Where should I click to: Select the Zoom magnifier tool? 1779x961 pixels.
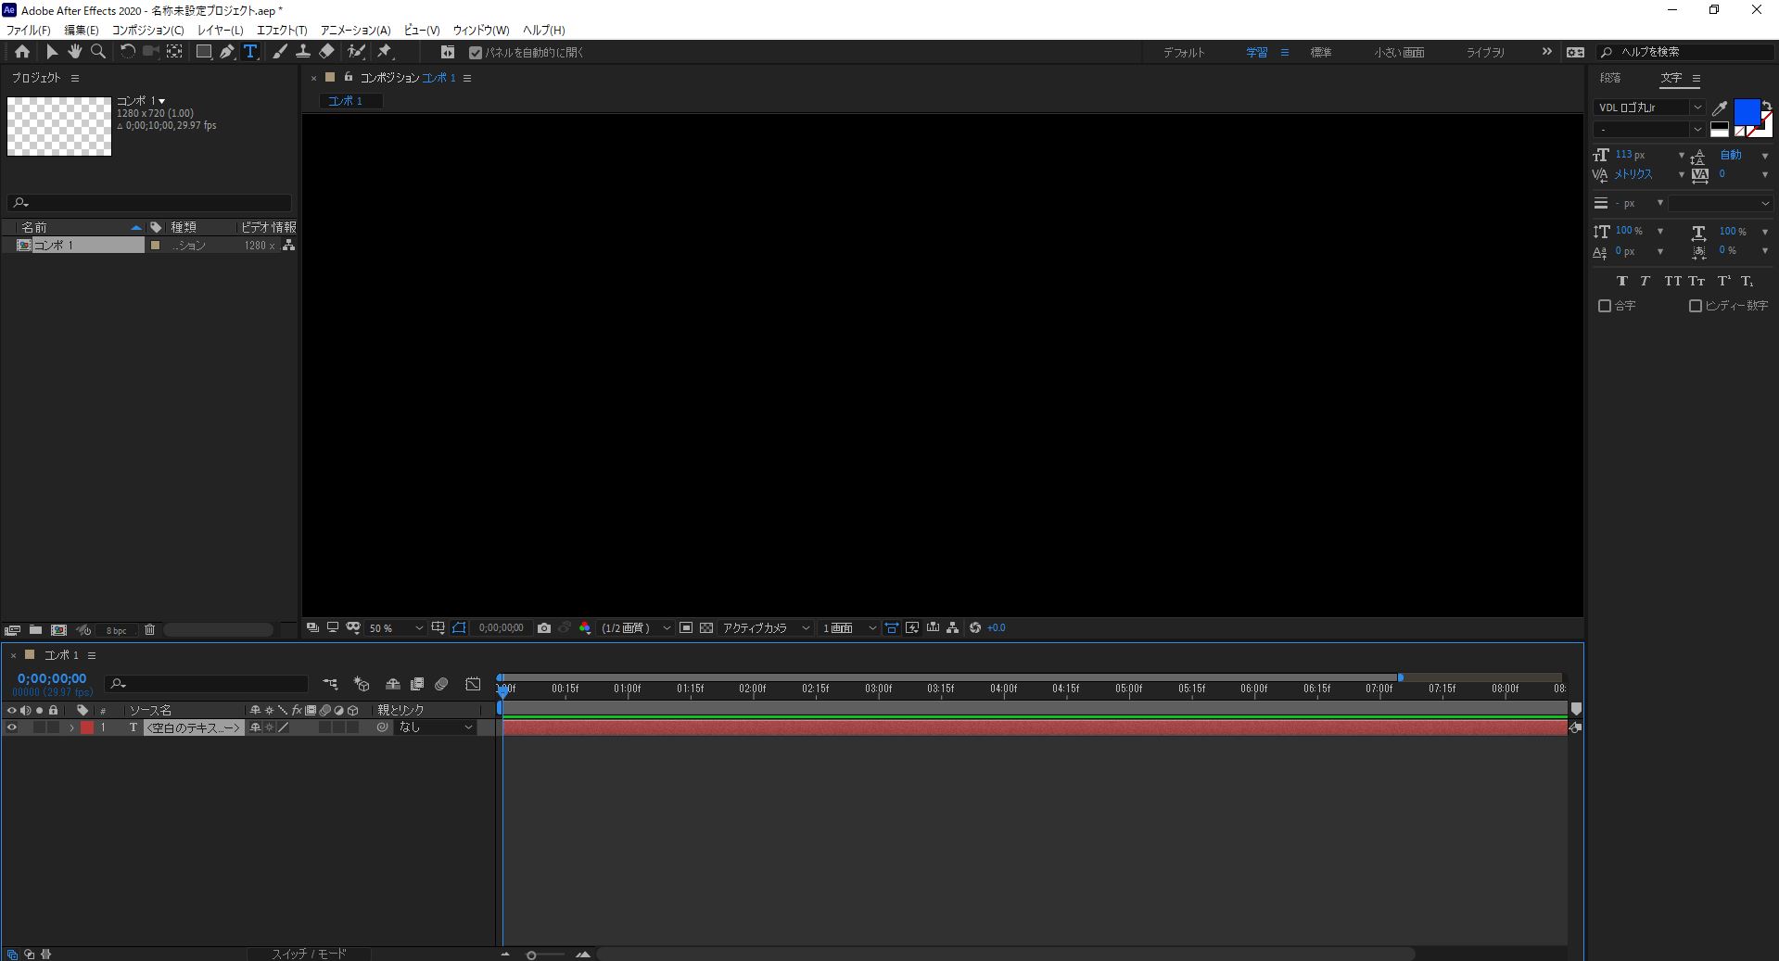97,52
